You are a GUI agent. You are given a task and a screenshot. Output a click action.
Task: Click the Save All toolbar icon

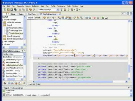(x=15, y=10)
